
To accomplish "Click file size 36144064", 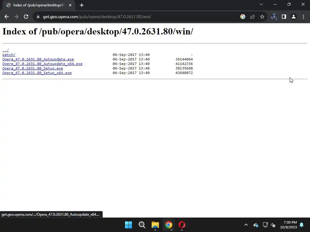I will click(x=184, y=59).
